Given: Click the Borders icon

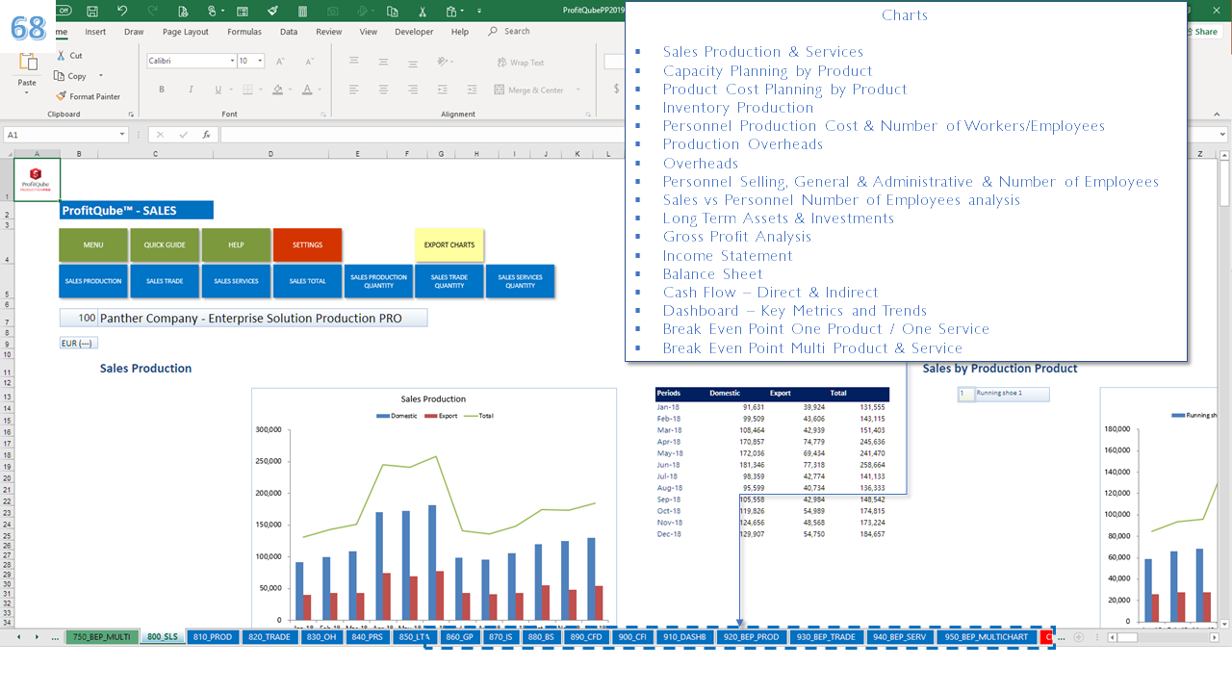Looking at the screenshot, I should click(x=248, y=90).
